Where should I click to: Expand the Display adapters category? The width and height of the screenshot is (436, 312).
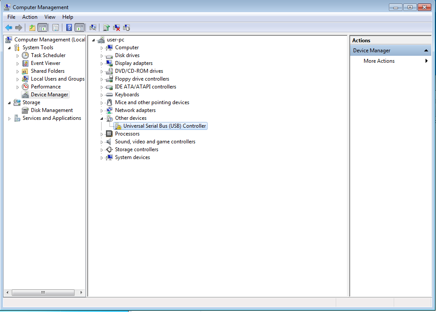coord(102,64)
